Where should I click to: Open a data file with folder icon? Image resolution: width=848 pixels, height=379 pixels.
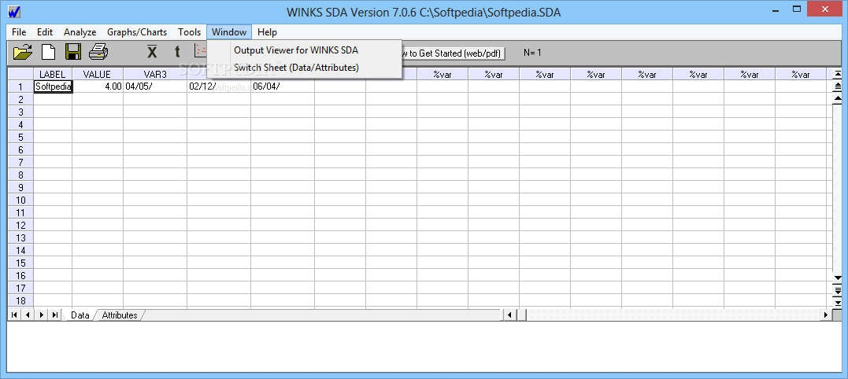[x=23, y=52]
